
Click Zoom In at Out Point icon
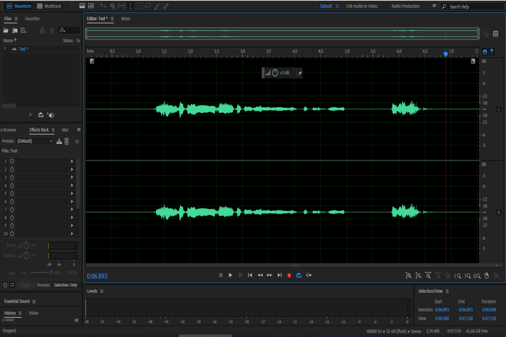click(x=468, y=276)
